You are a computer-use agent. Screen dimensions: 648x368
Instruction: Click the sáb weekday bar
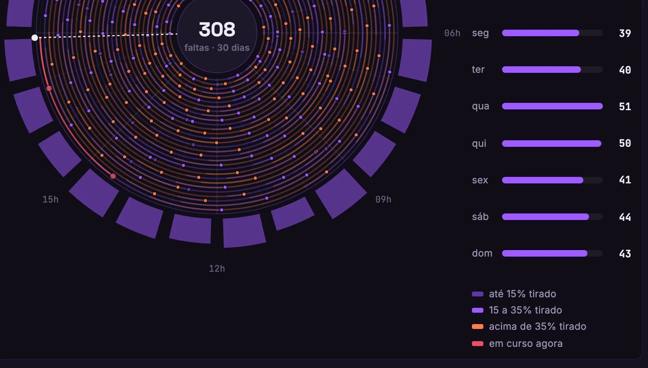pos(552,217)
